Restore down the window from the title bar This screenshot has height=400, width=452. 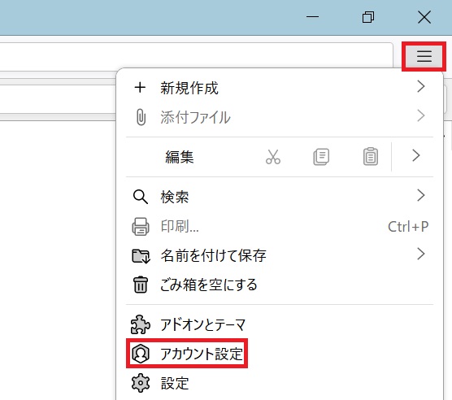(368, 17)
